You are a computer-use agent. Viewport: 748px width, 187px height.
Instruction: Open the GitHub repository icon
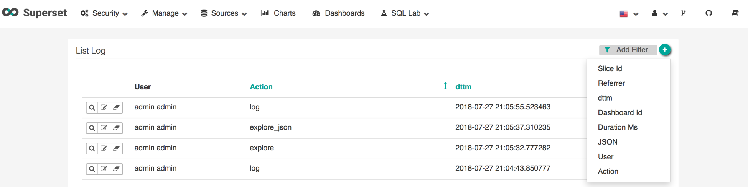[708, 13]
